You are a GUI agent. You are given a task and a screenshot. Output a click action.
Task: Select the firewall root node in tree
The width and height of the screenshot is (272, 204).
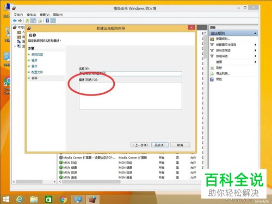[19, 27]
